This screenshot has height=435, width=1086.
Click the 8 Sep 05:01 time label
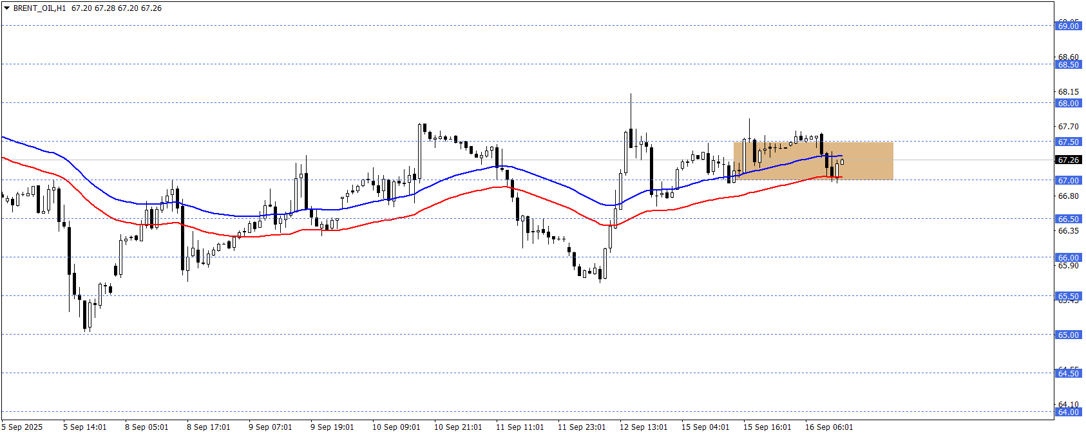pos(147,427)
